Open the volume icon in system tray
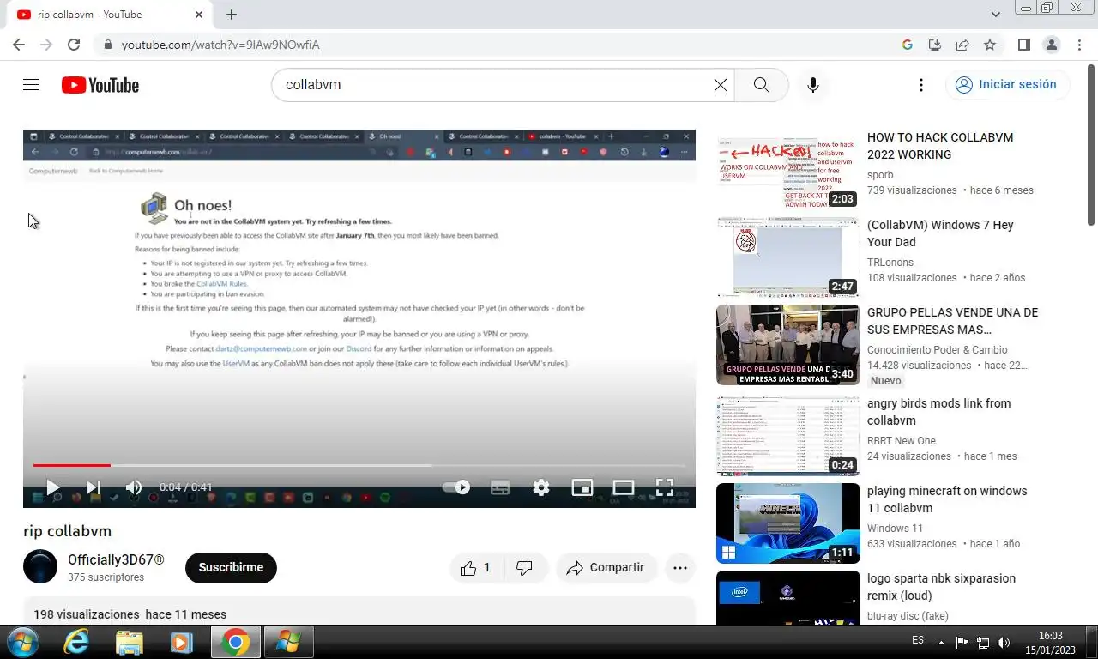The image size is (1098, 659). (1004, 643)
